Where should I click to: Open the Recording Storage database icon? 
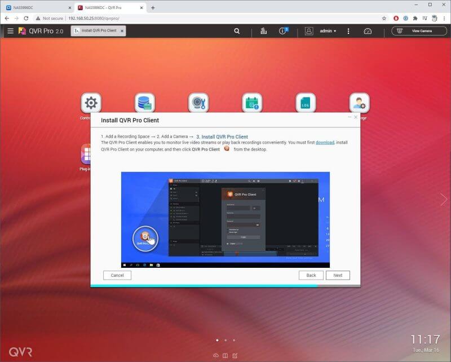tap(145, 103)
